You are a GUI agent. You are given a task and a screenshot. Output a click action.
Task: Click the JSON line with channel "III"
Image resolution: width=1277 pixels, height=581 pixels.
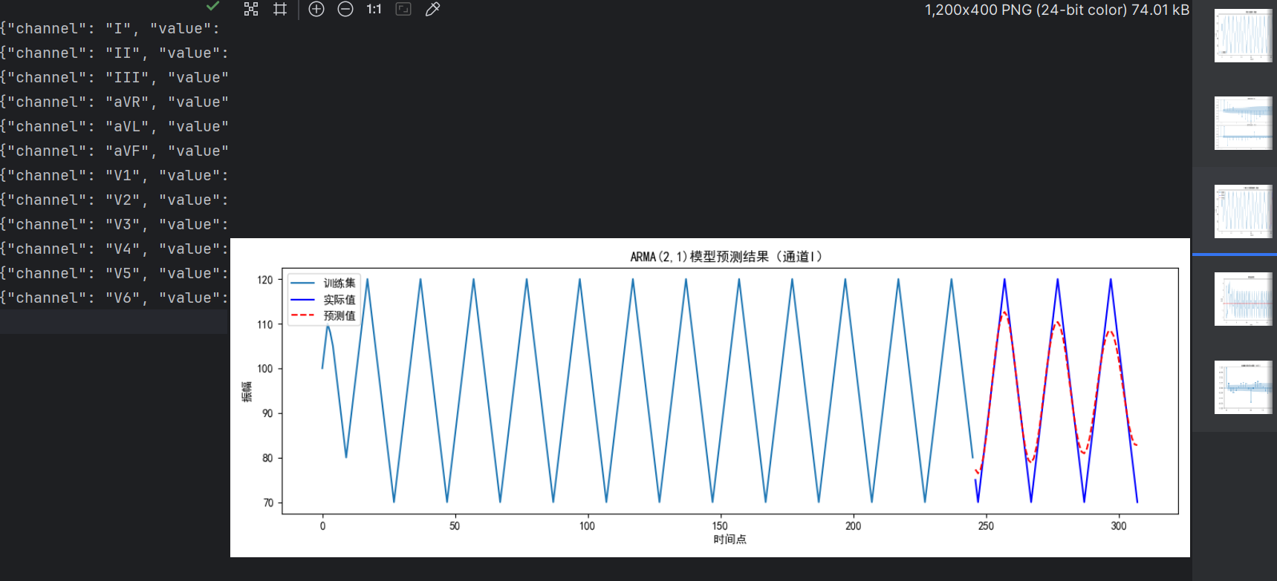click(114, 77)
